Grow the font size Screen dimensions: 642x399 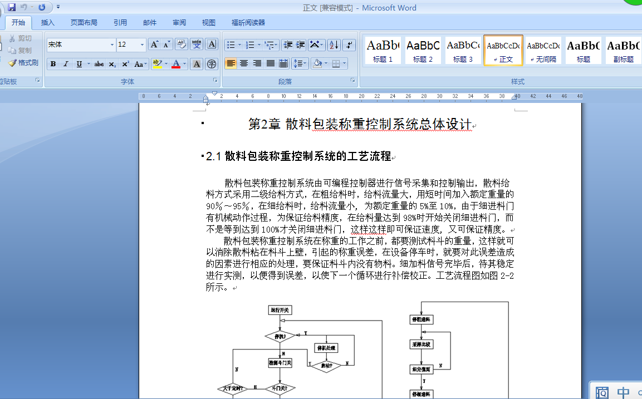tap(154, 44)
